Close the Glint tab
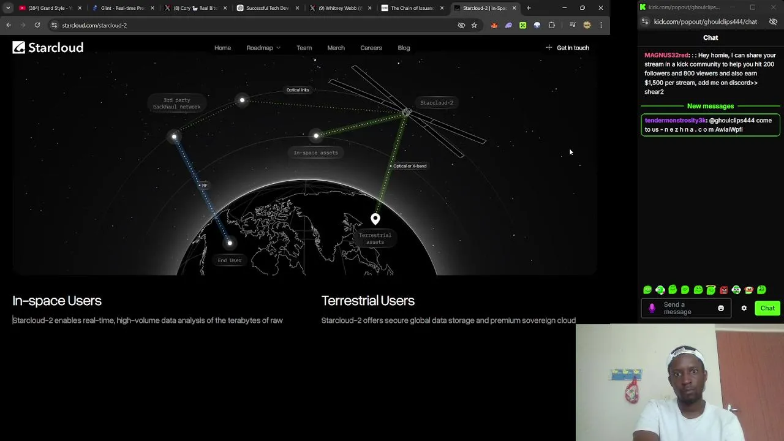Screen dimensions: 784x441 pos(152,8)
